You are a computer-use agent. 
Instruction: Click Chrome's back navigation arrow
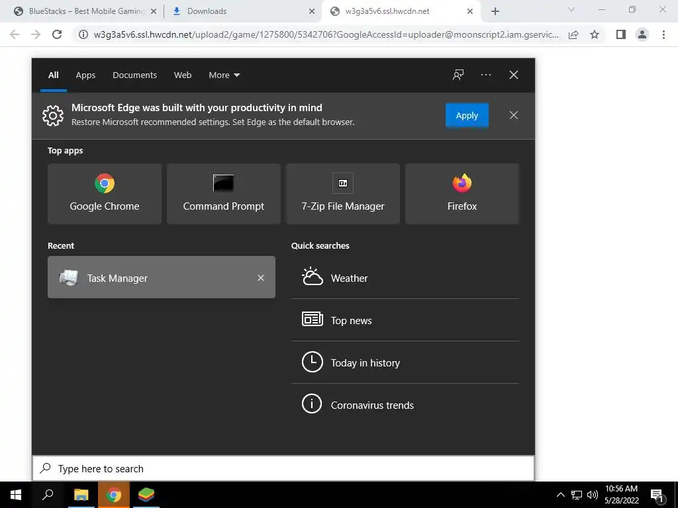(15, 34)
